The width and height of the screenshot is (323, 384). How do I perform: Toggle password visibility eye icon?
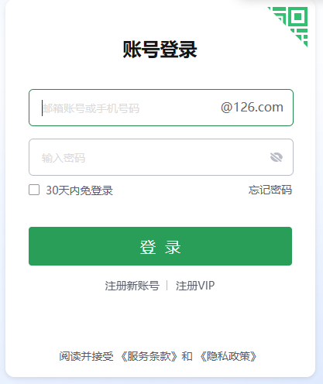277,157
